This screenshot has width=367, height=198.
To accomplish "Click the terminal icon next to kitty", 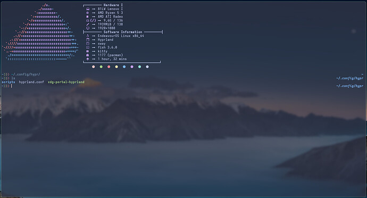I will (x=88, y=51).
